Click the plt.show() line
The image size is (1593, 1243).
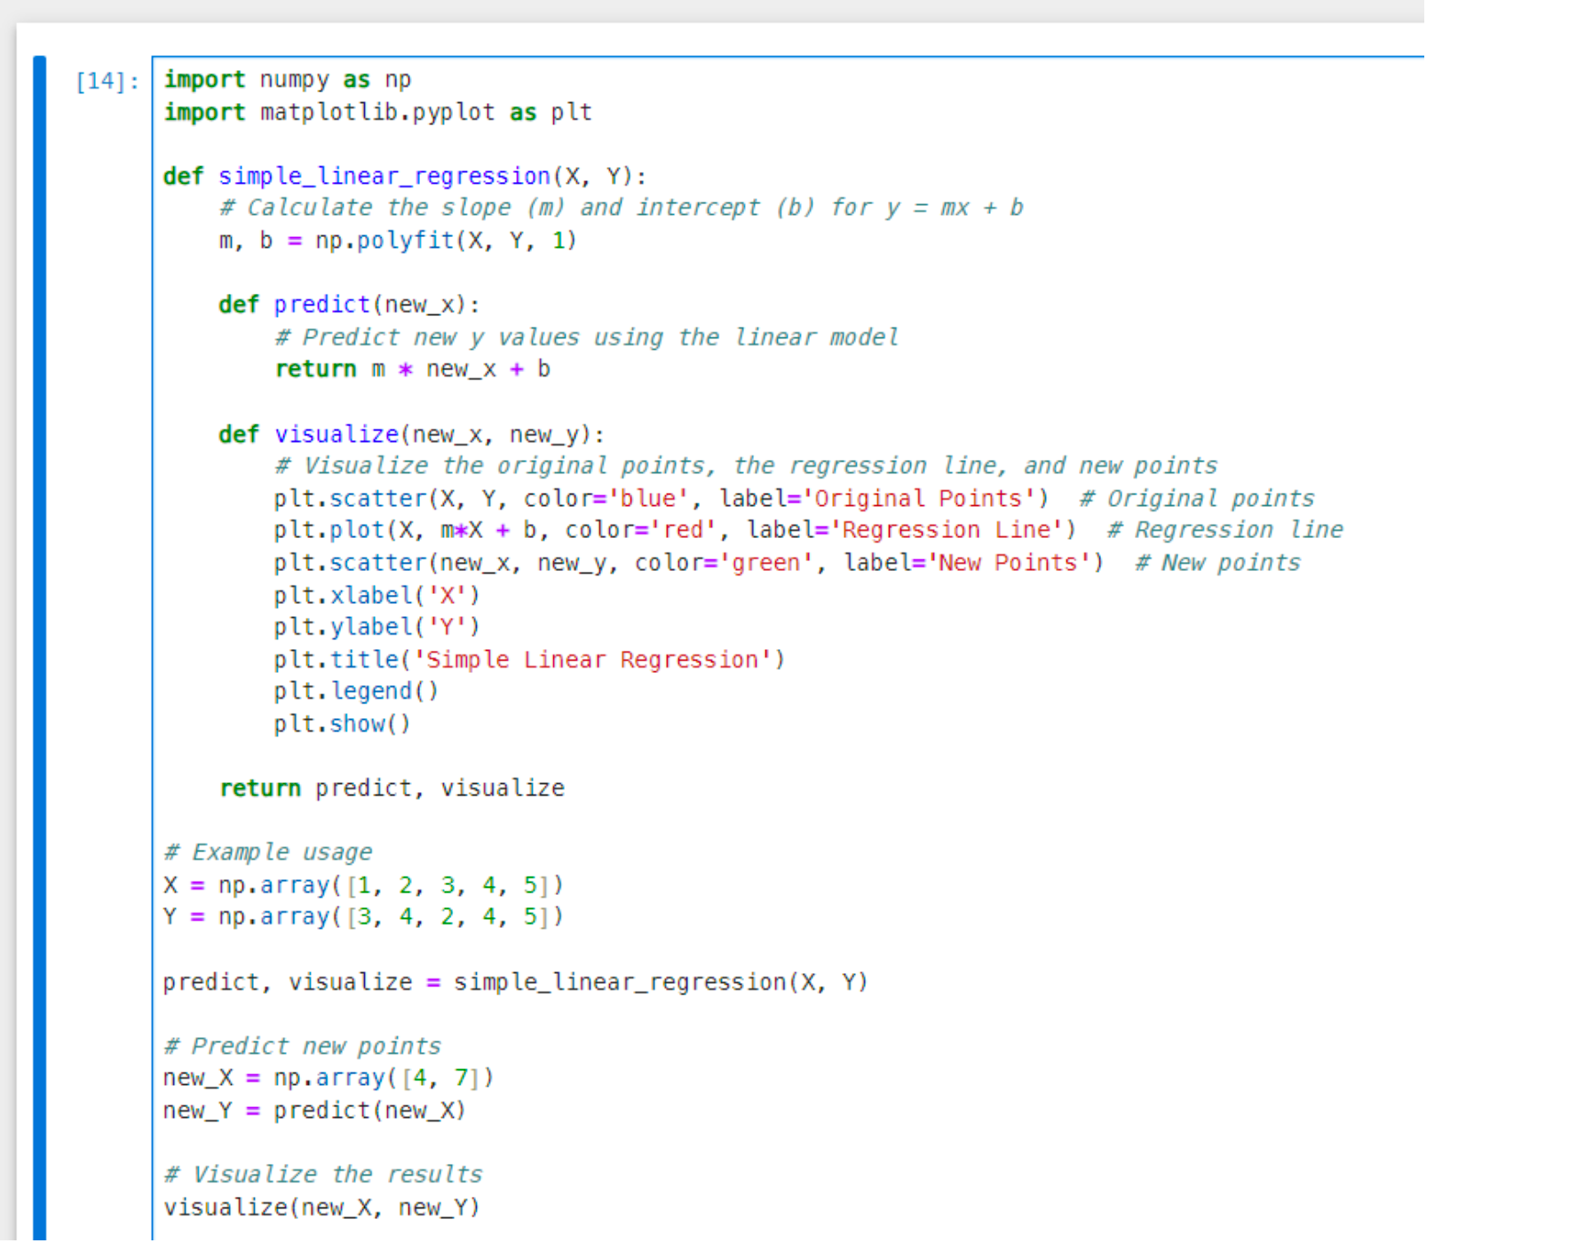342,724
